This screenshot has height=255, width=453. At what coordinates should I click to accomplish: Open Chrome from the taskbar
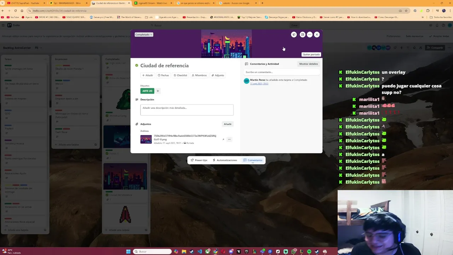tap(215, 251)
